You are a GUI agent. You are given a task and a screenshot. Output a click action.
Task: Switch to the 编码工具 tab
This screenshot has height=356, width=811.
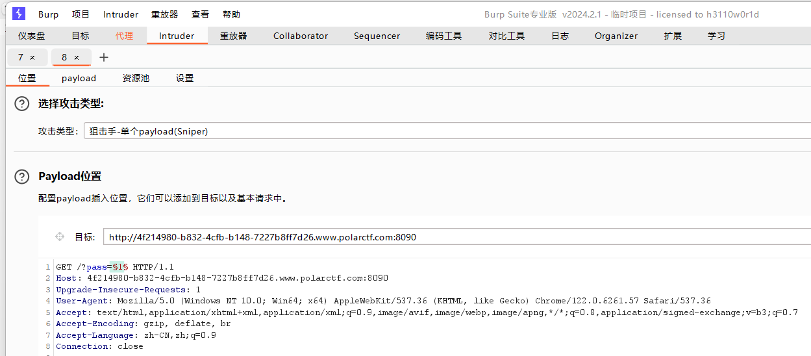pyautogui.click(x=444, y=36)
